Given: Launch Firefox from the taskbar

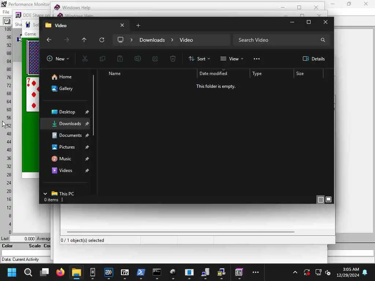Looking at the screenshot, I should 60,272.
